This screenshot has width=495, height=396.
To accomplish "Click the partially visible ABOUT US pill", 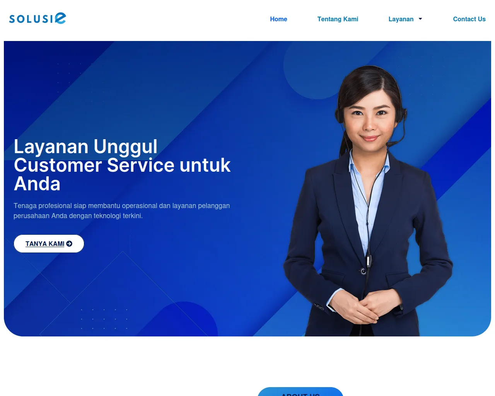I will click(x=300, y=391).
